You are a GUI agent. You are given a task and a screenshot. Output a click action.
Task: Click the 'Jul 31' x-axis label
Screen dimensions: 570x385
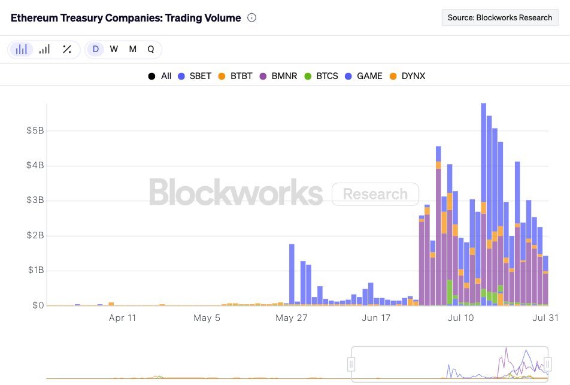click(545, 318)
